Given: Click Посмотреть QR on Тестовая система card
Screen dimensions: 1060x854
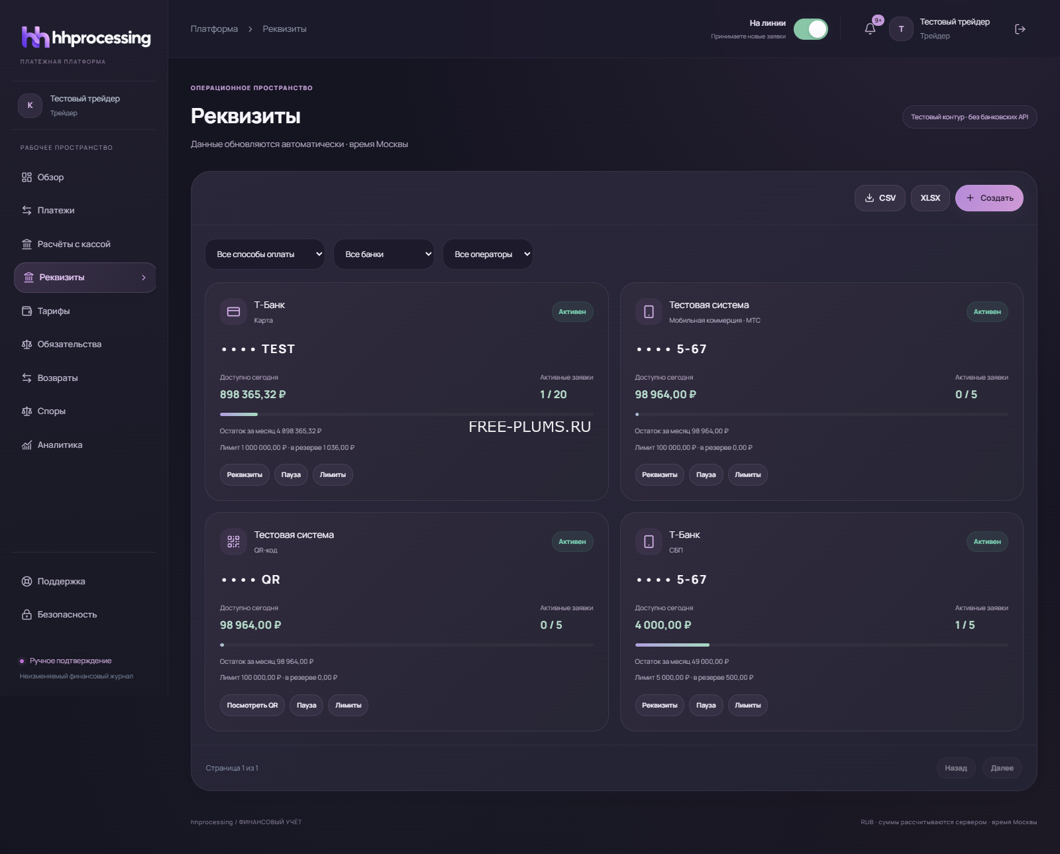Looking at the screenshot, I should coord(252,706).
